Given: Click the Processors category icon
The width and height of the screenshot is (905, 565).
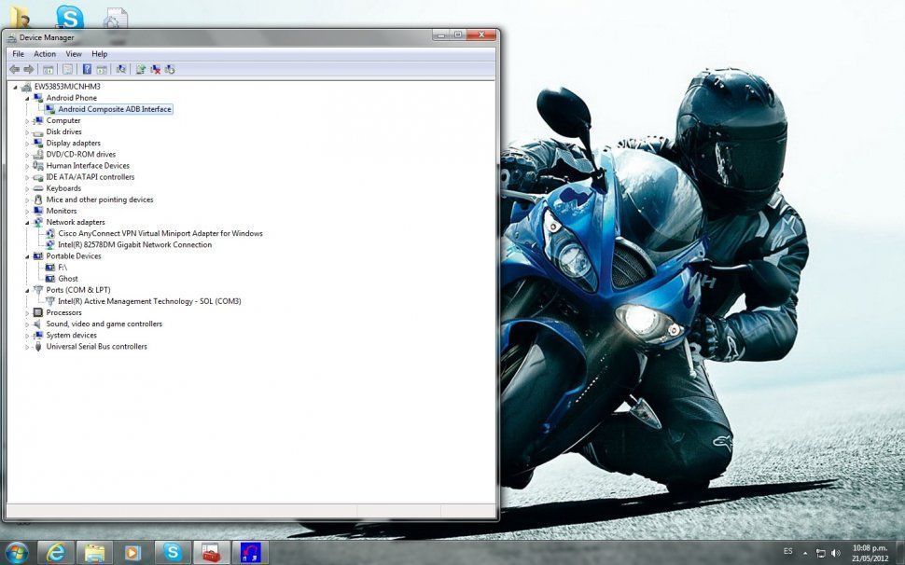Looking at the screenshot, I should tap(38, 312).
